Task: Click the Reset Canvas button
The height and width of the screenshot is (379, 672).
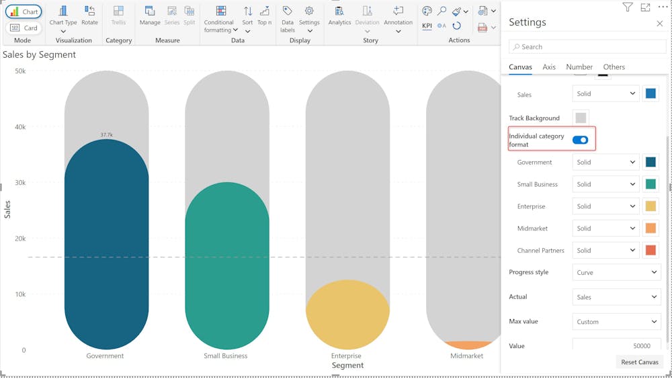Action: pyautogui.click(x=639, y=362)
